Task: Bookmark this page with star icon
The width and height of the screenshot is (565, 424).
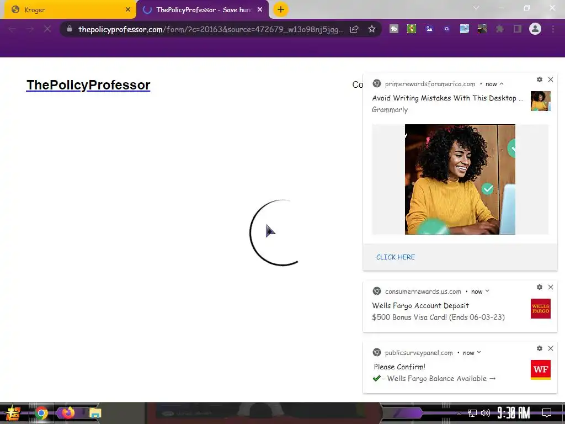Action: [372, 29]
